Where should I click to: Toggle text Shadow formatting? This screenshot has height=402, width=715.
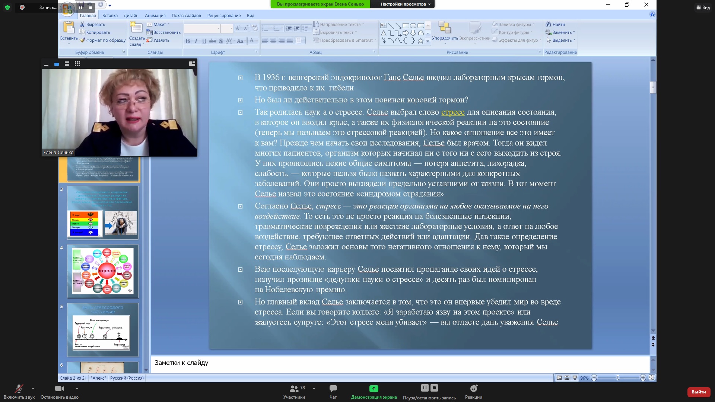coord(221,41)
